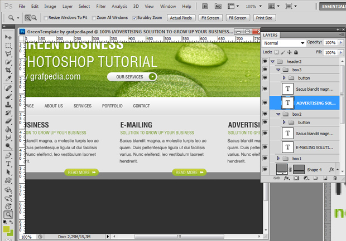Hide the E-MAILING SOLUTI... text layer
The height and width of the screenshot is (241, 346).
click(x=265, y=147)
